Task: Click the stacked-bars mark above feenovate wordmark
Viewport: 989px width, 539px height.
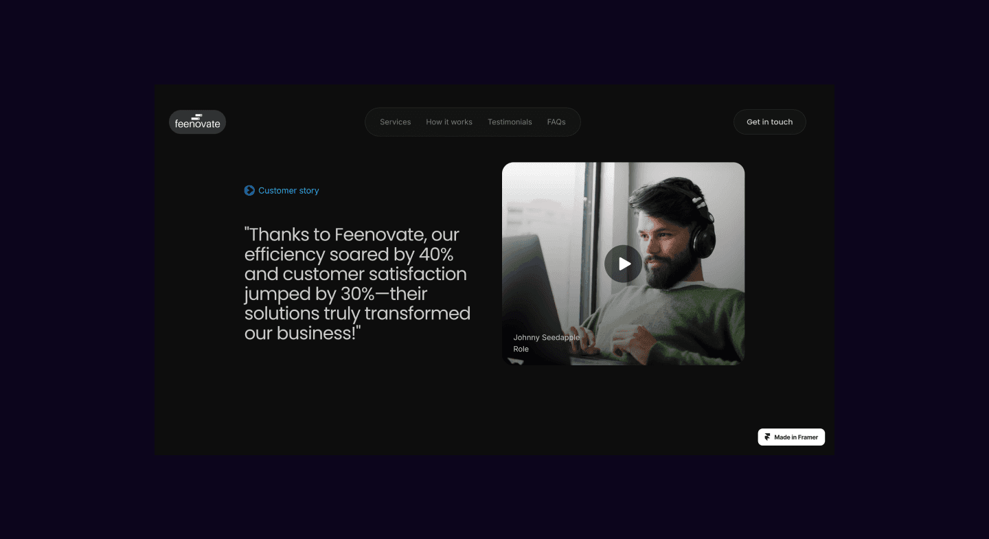Action: (x=198, y=116)
